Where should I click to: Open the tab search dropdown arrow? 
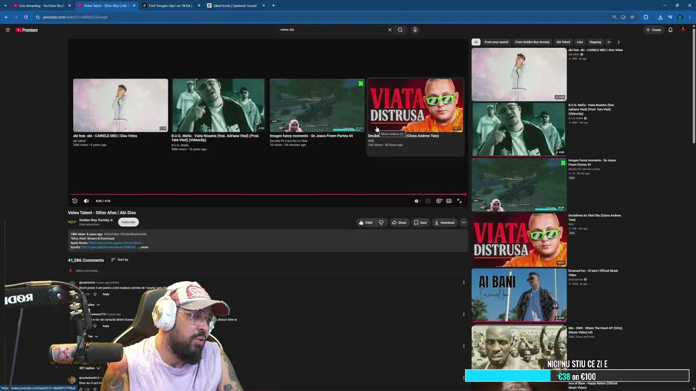(x=6, y=5)
